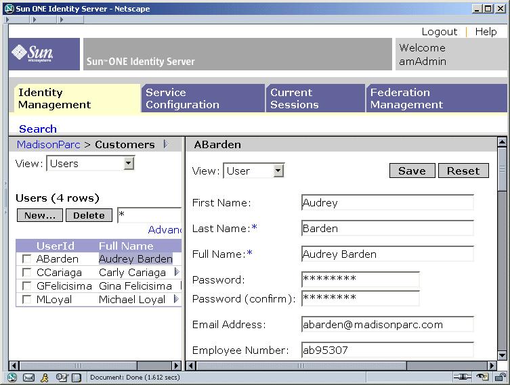Click the Advanced search link
Viewport: 510px width, 385px height.
165,229
